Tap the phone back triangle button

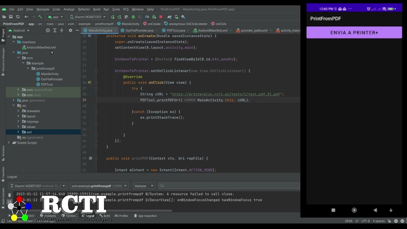(375, 210)
